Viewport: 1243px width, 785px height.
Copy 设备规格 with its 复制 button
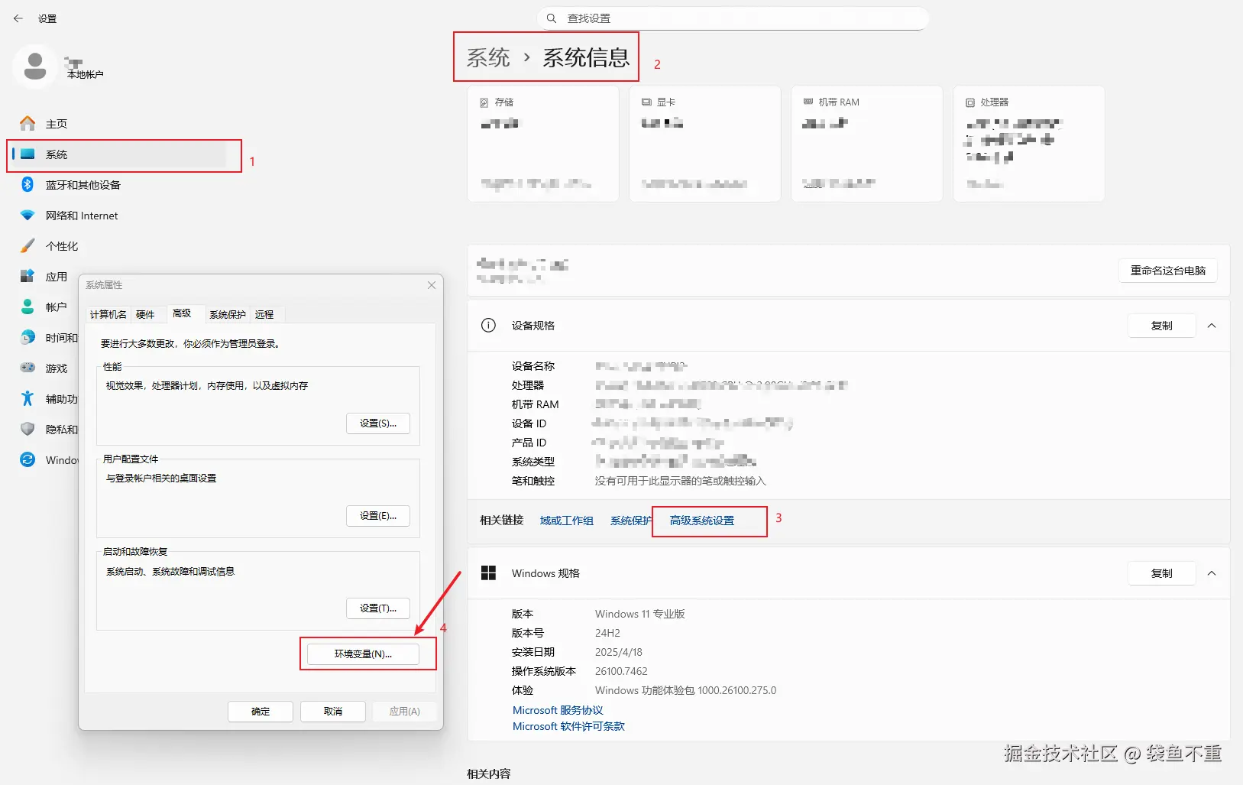coord(1162,326)
